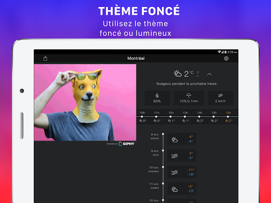The image size is (271, 203).
Task: Tap the humidity 63% tile
Action: [x=157, y=98]
